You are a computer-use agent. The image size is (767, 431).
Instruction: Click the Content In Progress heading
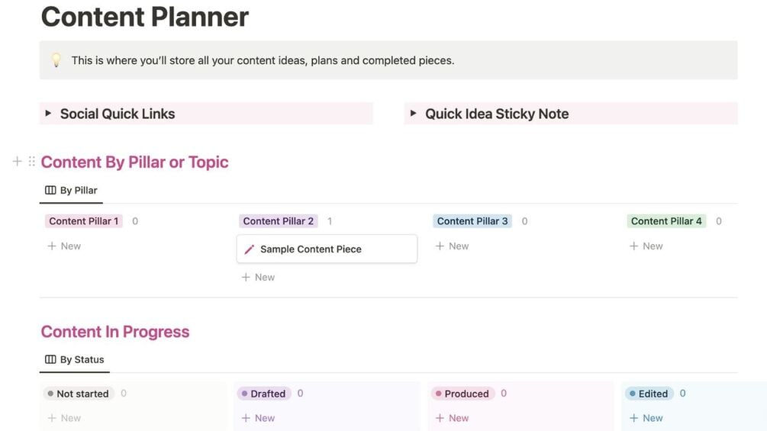115,332
